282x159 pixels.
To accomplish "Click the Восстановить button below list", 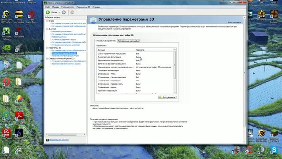I will point(167,97).
